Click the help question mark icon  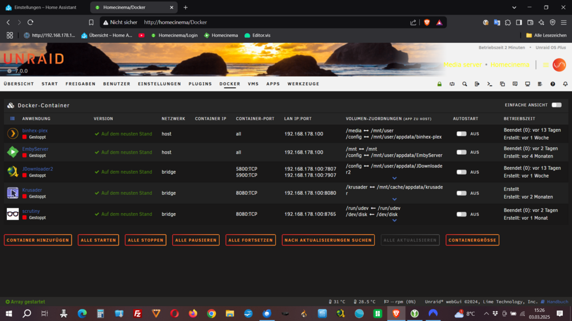click(x=553, y=84)
